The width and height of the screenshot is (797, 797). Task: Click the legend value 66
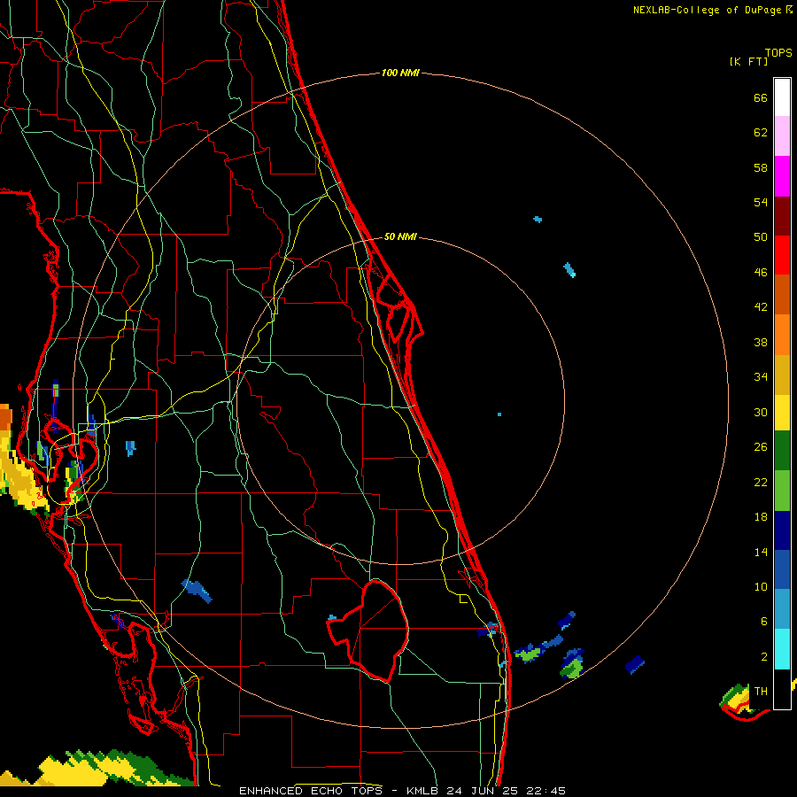coord(761,97)
